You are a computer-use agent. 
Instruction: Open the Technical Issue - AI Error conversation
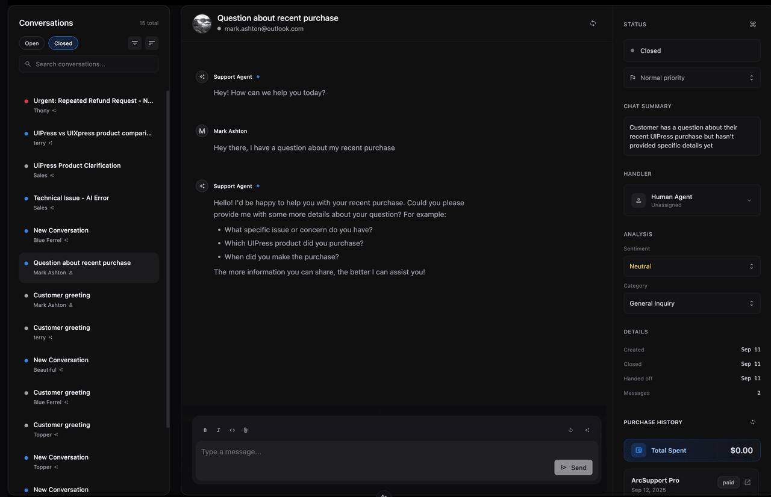click(89, 203)
